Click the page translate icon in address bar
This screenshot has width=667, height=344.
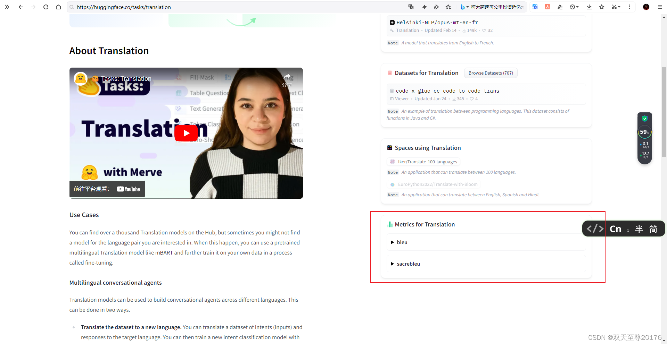(411, 7)
